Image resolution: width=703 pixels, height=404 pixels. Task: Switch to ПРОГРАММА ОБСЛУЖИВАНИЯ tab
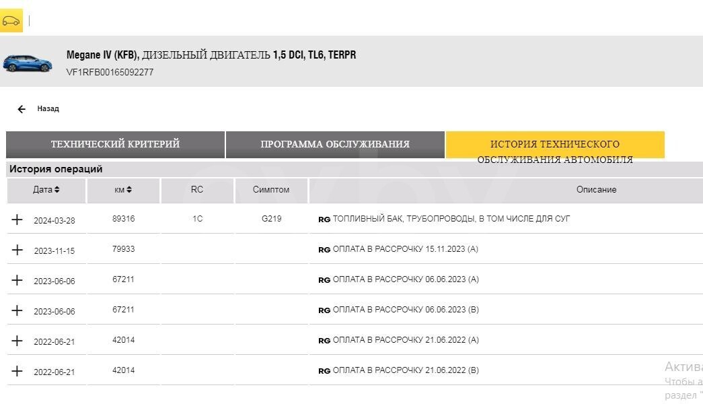pyautogui.click(x=335, y=145)
